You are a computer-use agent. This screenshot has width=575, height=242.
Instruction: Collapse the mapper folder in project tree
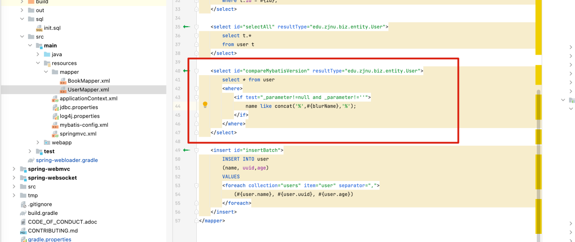(46, 72)
